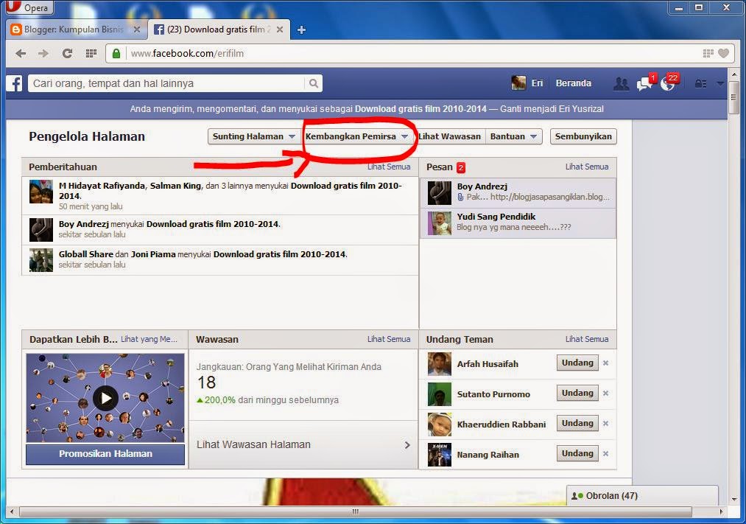
Task: Open Boy Andrezj message
Action: click(x=518, y=193)
